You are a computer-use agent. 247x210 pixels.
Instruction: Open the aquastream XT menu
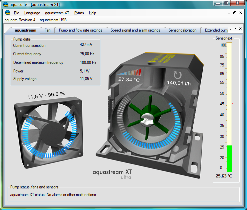pyautogui.click(x=57, y=13)
